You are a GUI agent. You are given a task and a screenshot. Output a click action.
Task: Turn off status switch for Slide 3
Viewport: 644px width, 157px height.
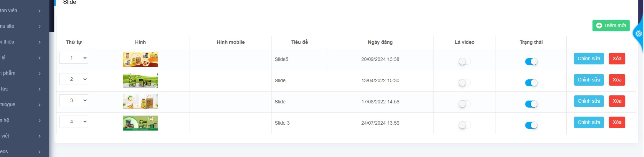(531, 125)
